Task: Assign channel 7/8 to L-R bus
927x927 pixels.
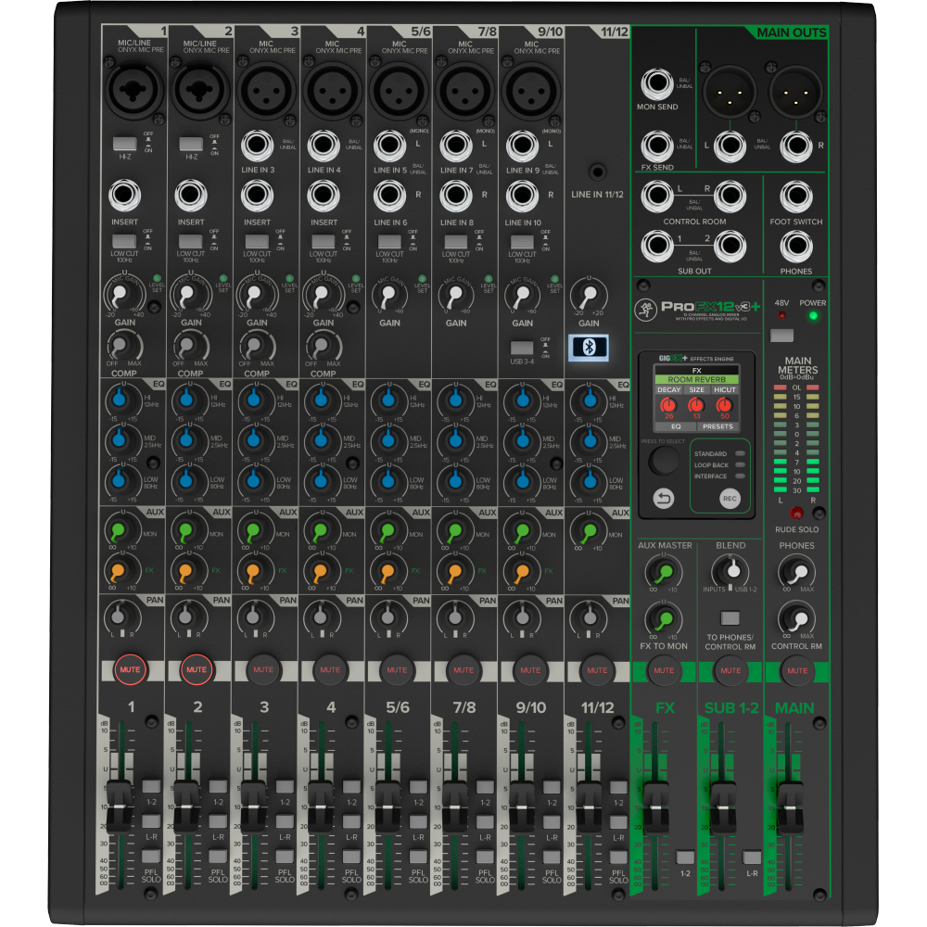Action: click(485, 821)
